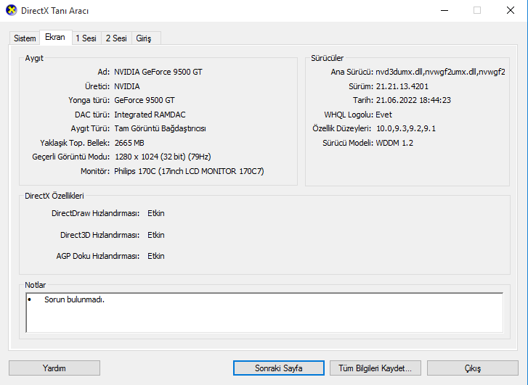Click the Sonraki Sayfa button
This screenshot has width=528, height=385.
pyautogui.click(x=278, y=368)
